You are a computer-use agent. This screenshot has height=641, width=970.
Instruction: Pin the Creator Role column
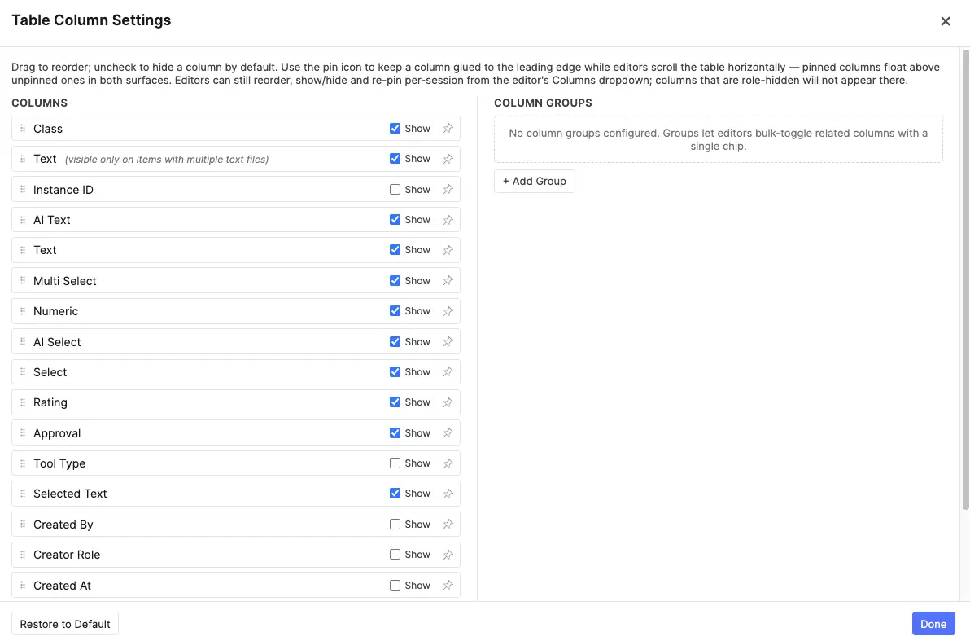(448, 555)
